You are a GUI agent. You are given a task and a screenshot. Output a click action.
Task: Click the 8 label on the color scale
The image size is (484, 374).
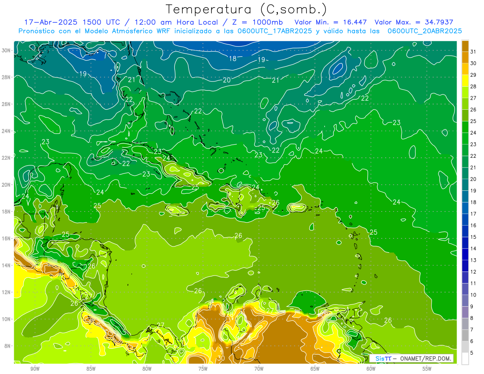point(472,318)
